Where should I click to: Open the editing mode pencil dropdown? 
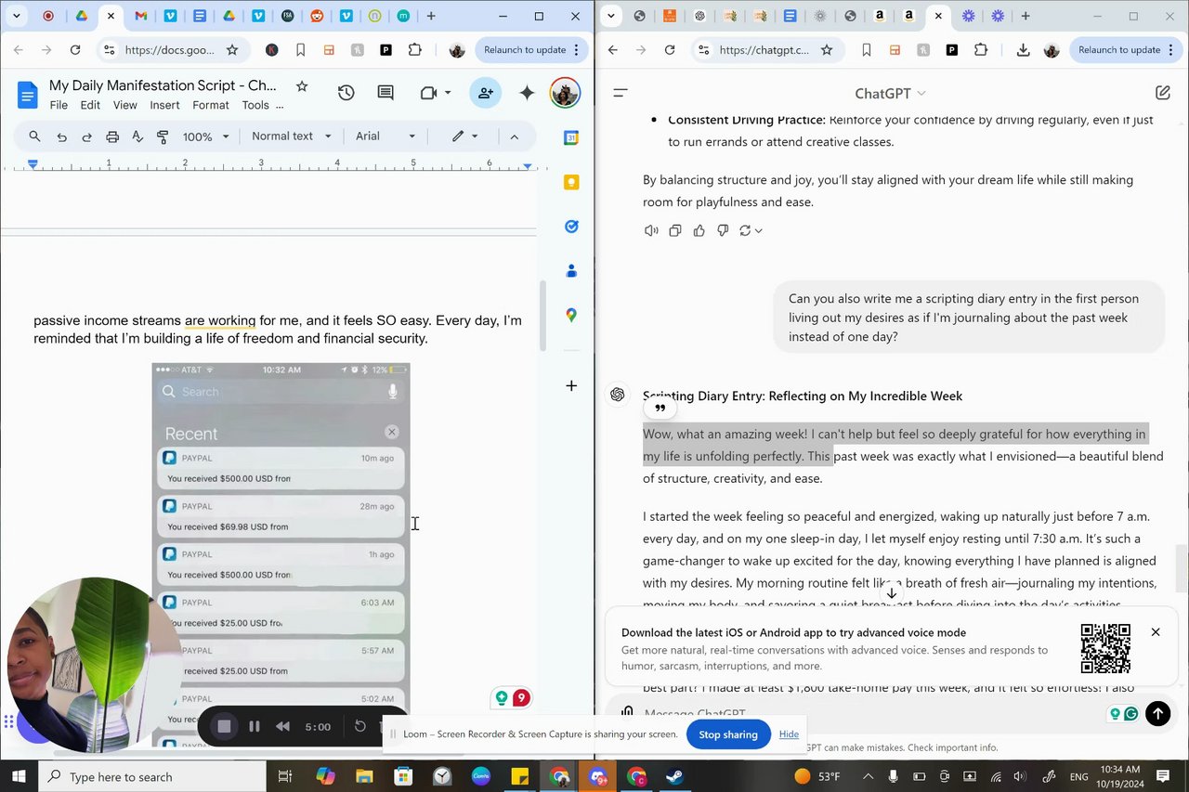point(465,136)
